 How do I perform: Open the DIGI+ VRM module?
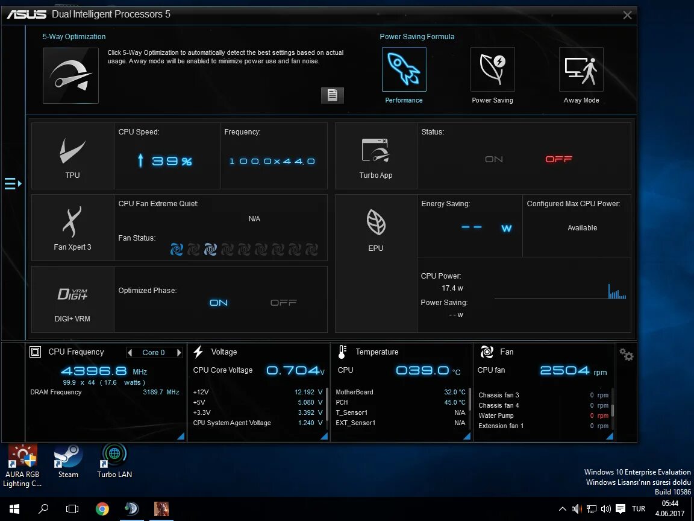coord(72,300)
